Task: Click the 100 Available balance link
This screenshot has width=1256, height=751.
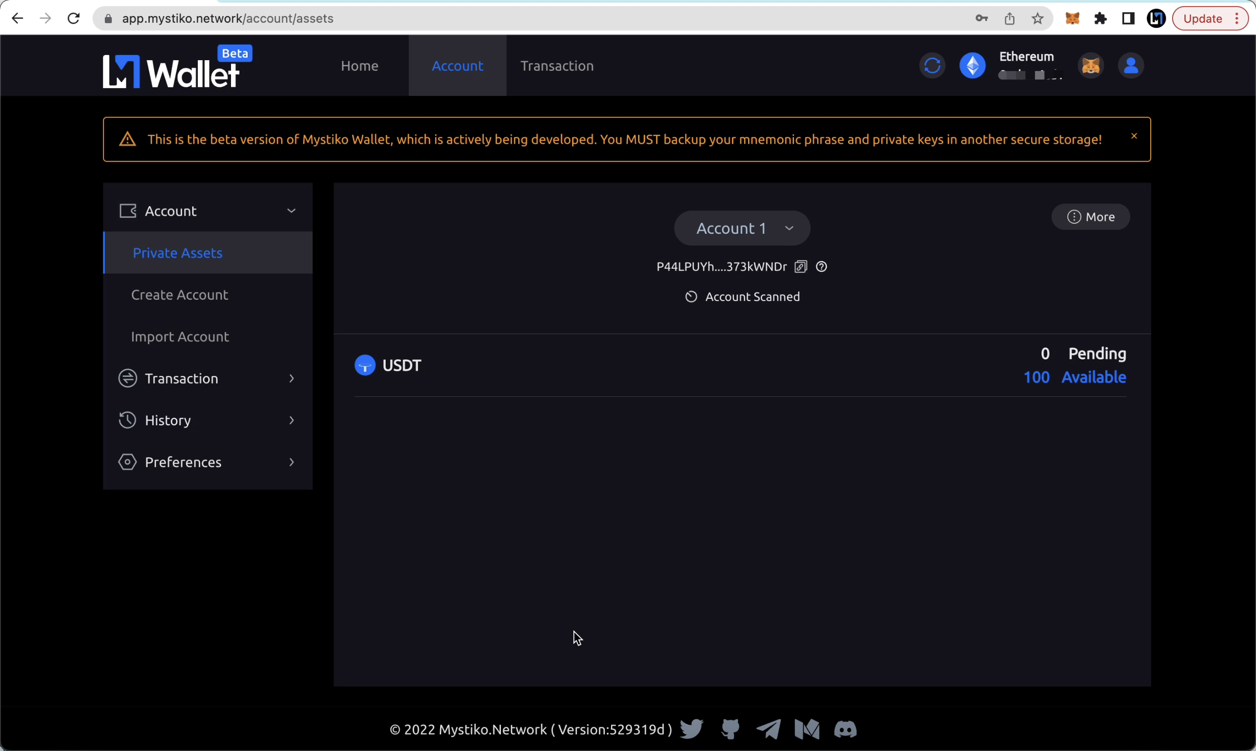Action: point(1075,377)
